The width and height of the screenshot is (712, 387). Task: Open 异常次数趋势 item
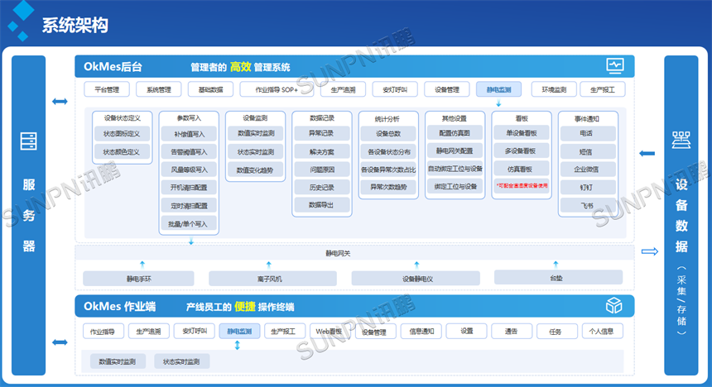pos(388,187)
